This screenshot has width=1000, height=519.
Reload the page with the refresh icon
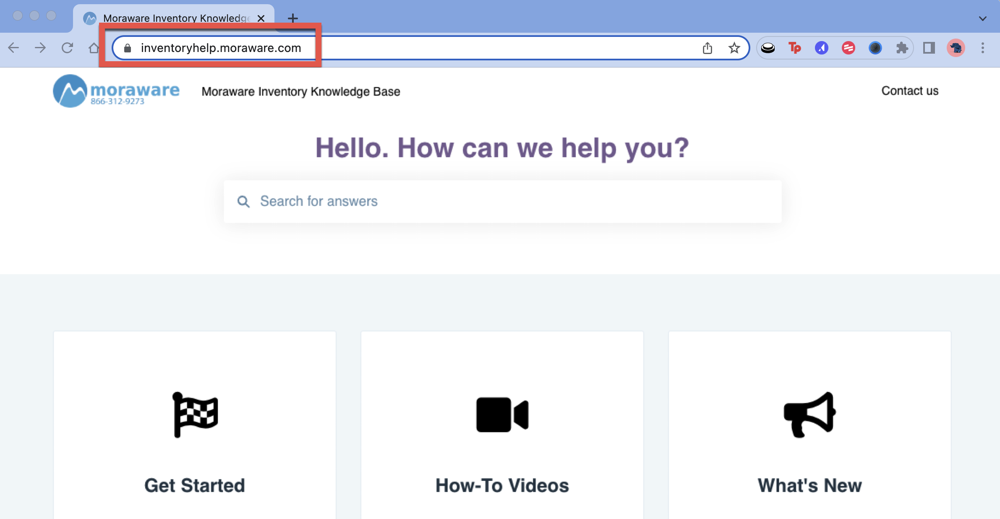click(67, 48)
